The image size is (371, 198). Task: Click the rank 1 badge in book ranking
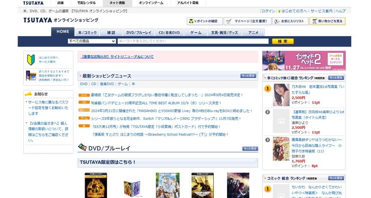point(268,89)
